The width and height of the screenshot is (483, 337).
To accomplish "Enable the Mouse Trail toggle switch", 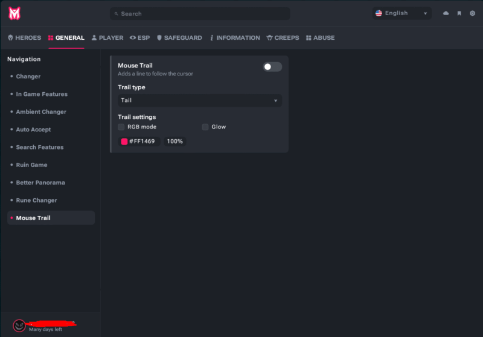I will [272, 67].
